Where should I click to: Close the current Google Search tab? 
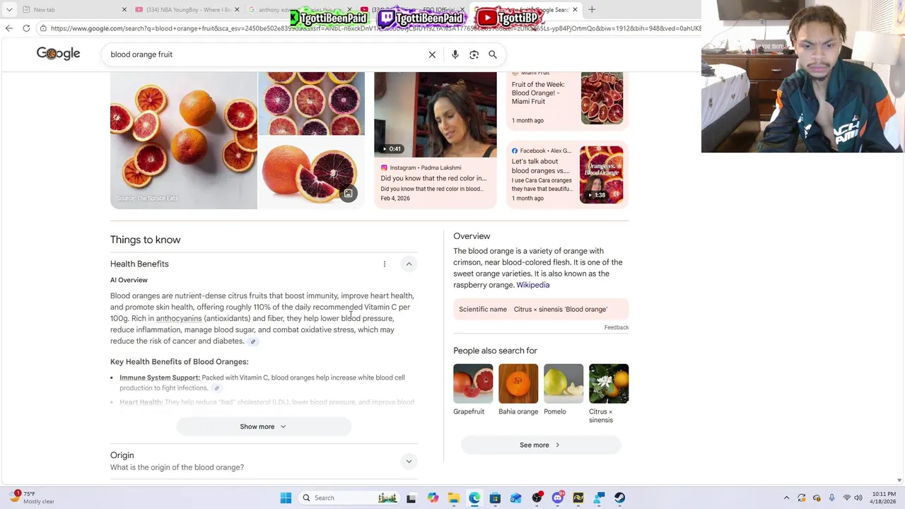click(575, 10)
